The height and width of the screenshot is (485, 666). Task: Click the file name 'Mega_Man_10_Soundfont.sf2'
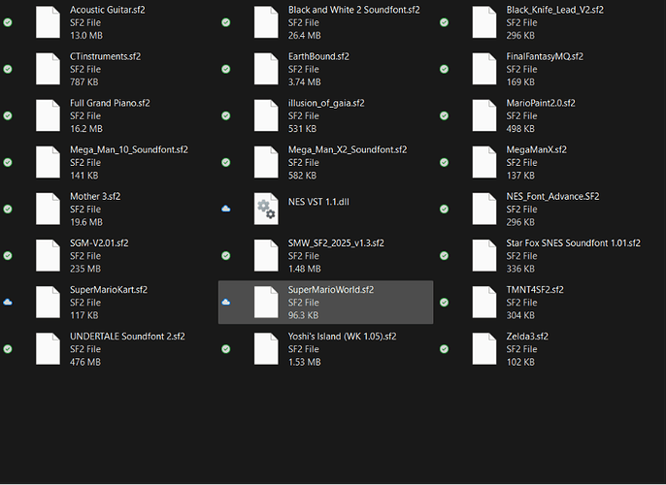(129, 149)
